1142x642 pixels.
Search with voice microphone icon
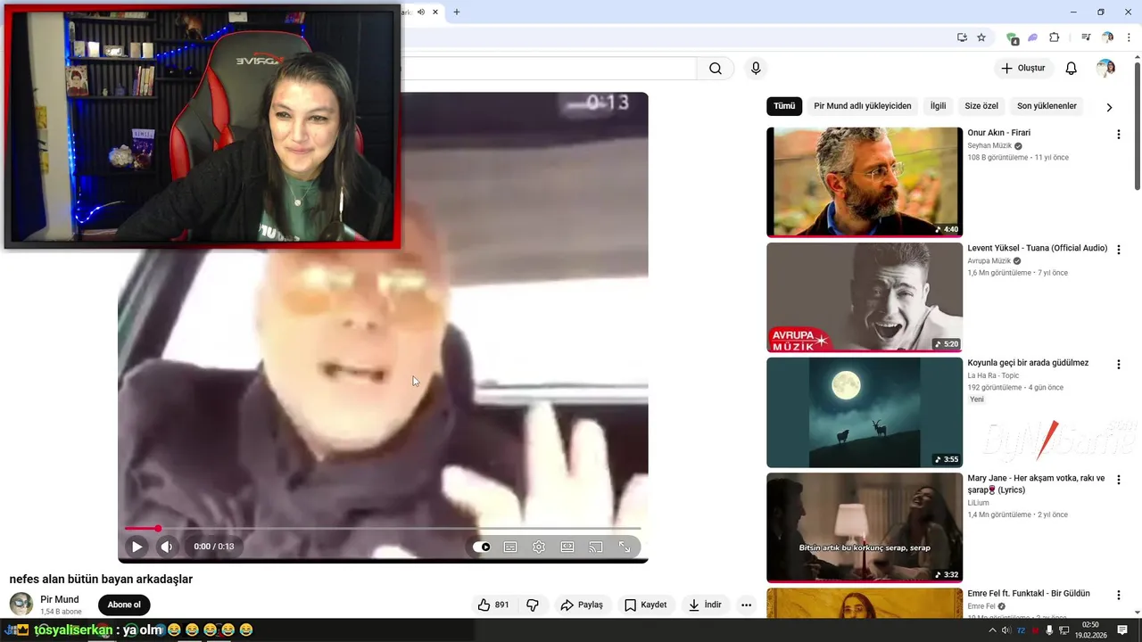point(756,69)
